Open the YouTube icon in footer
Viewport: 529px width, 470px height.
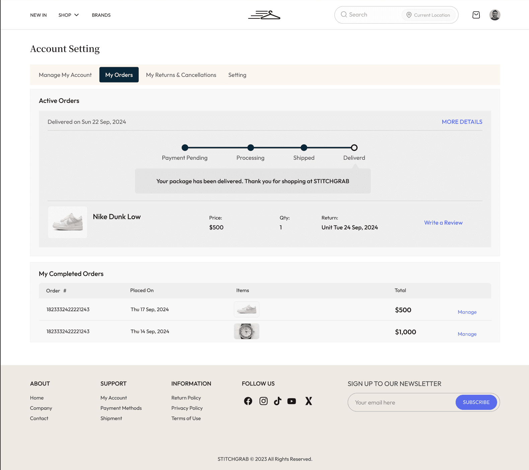292,401
